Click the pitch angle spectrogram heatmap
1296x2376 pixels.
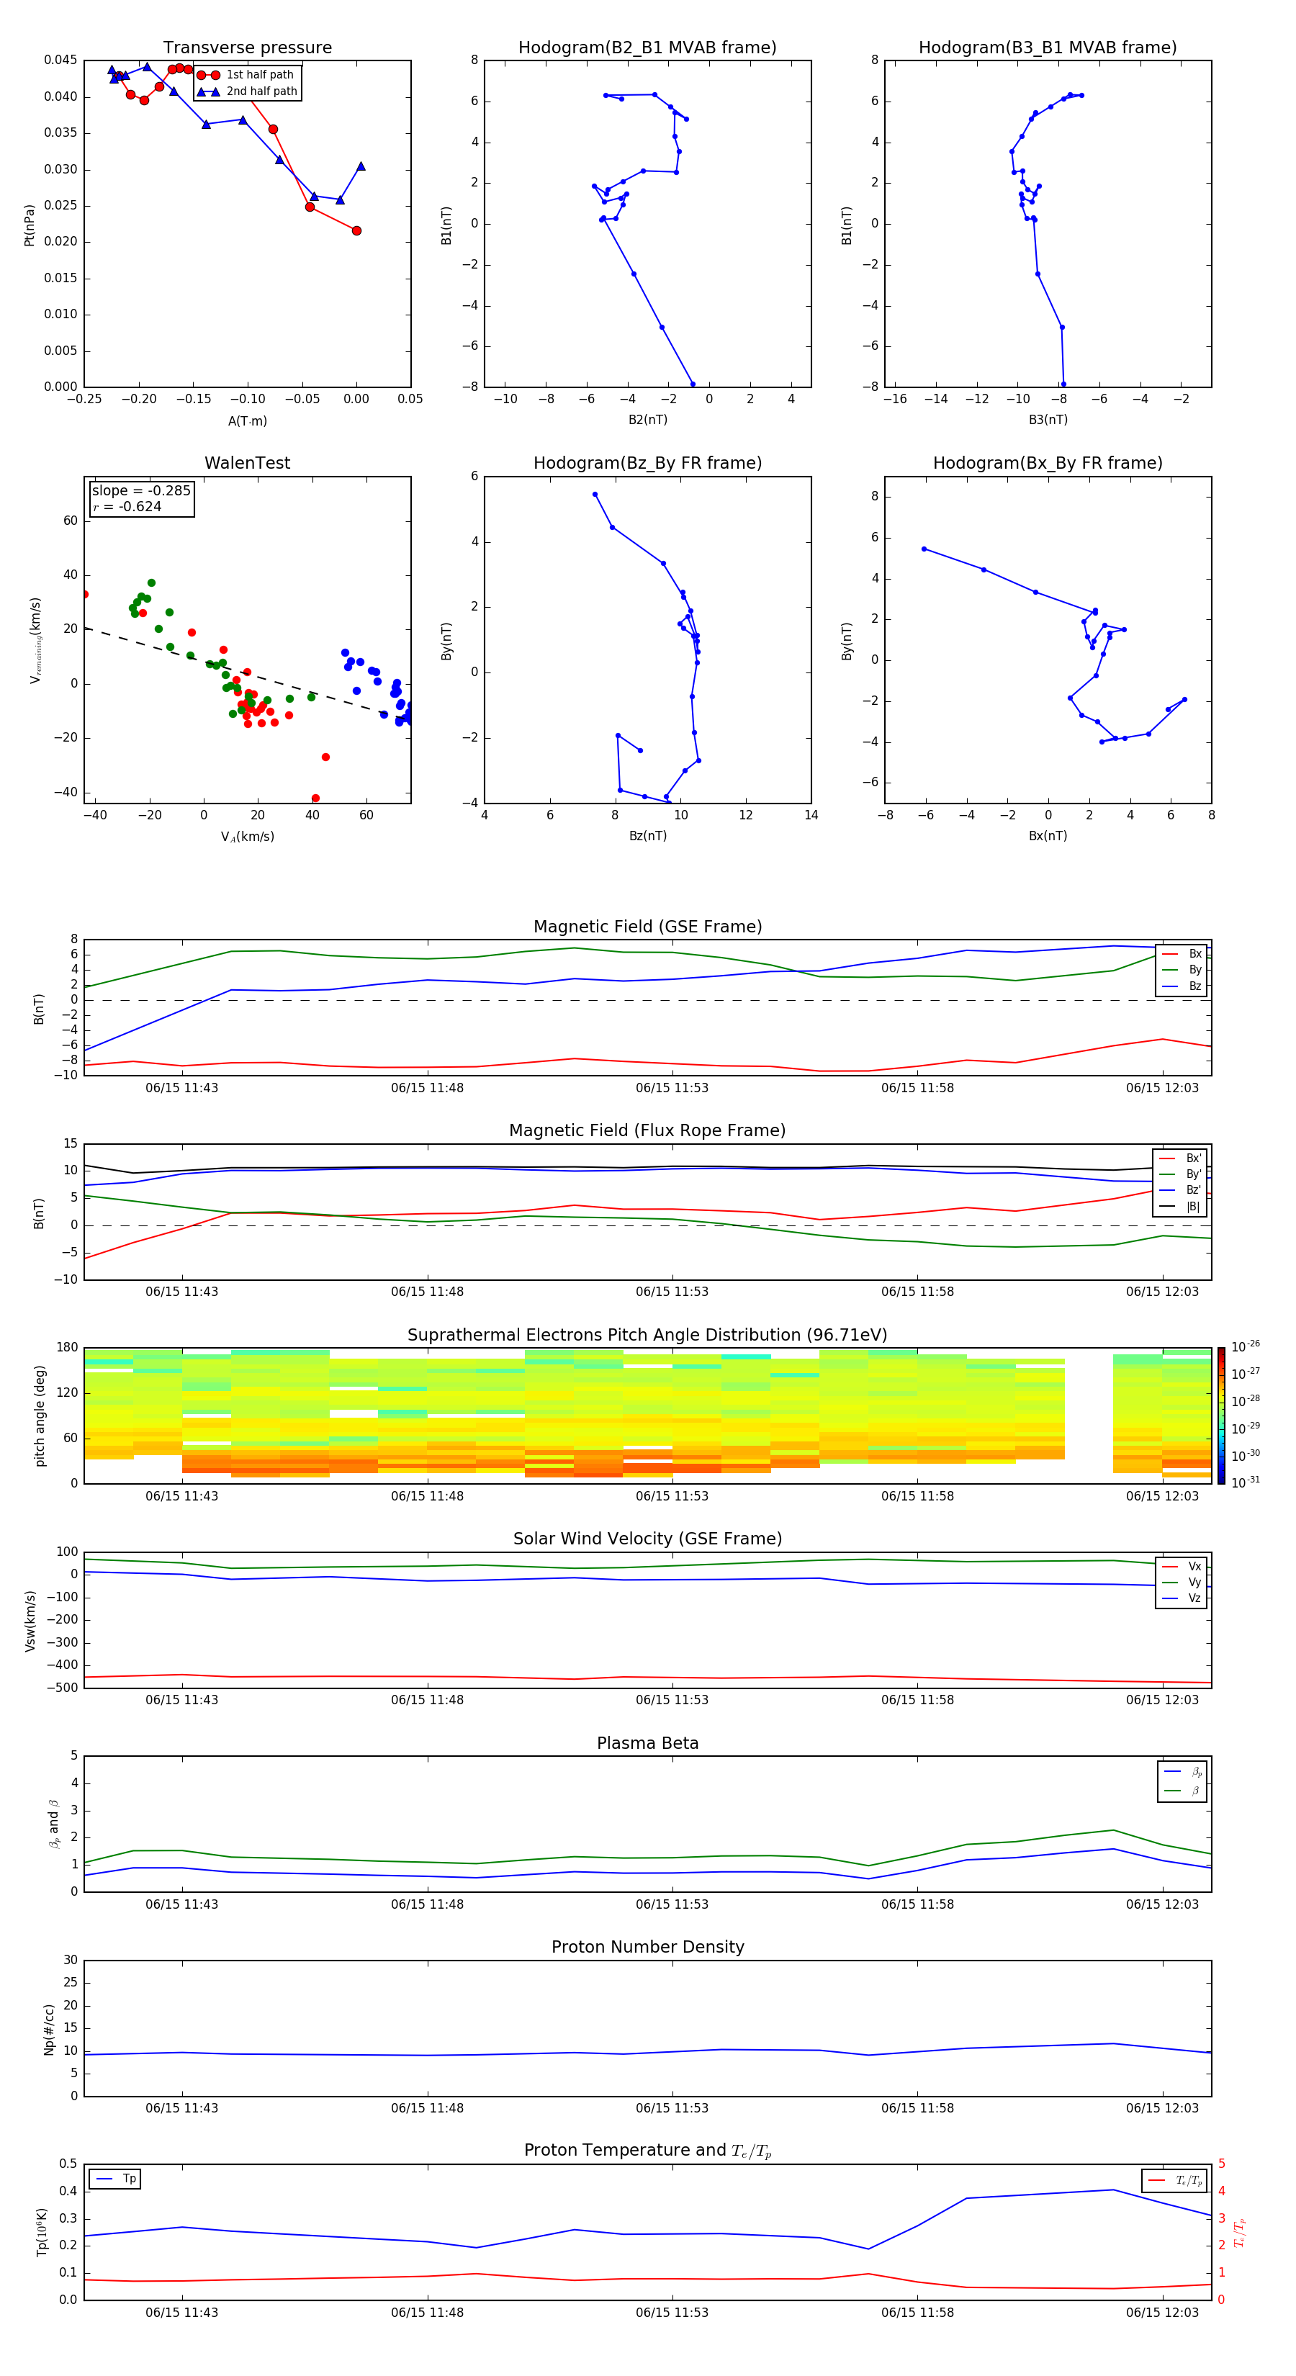647,1416
